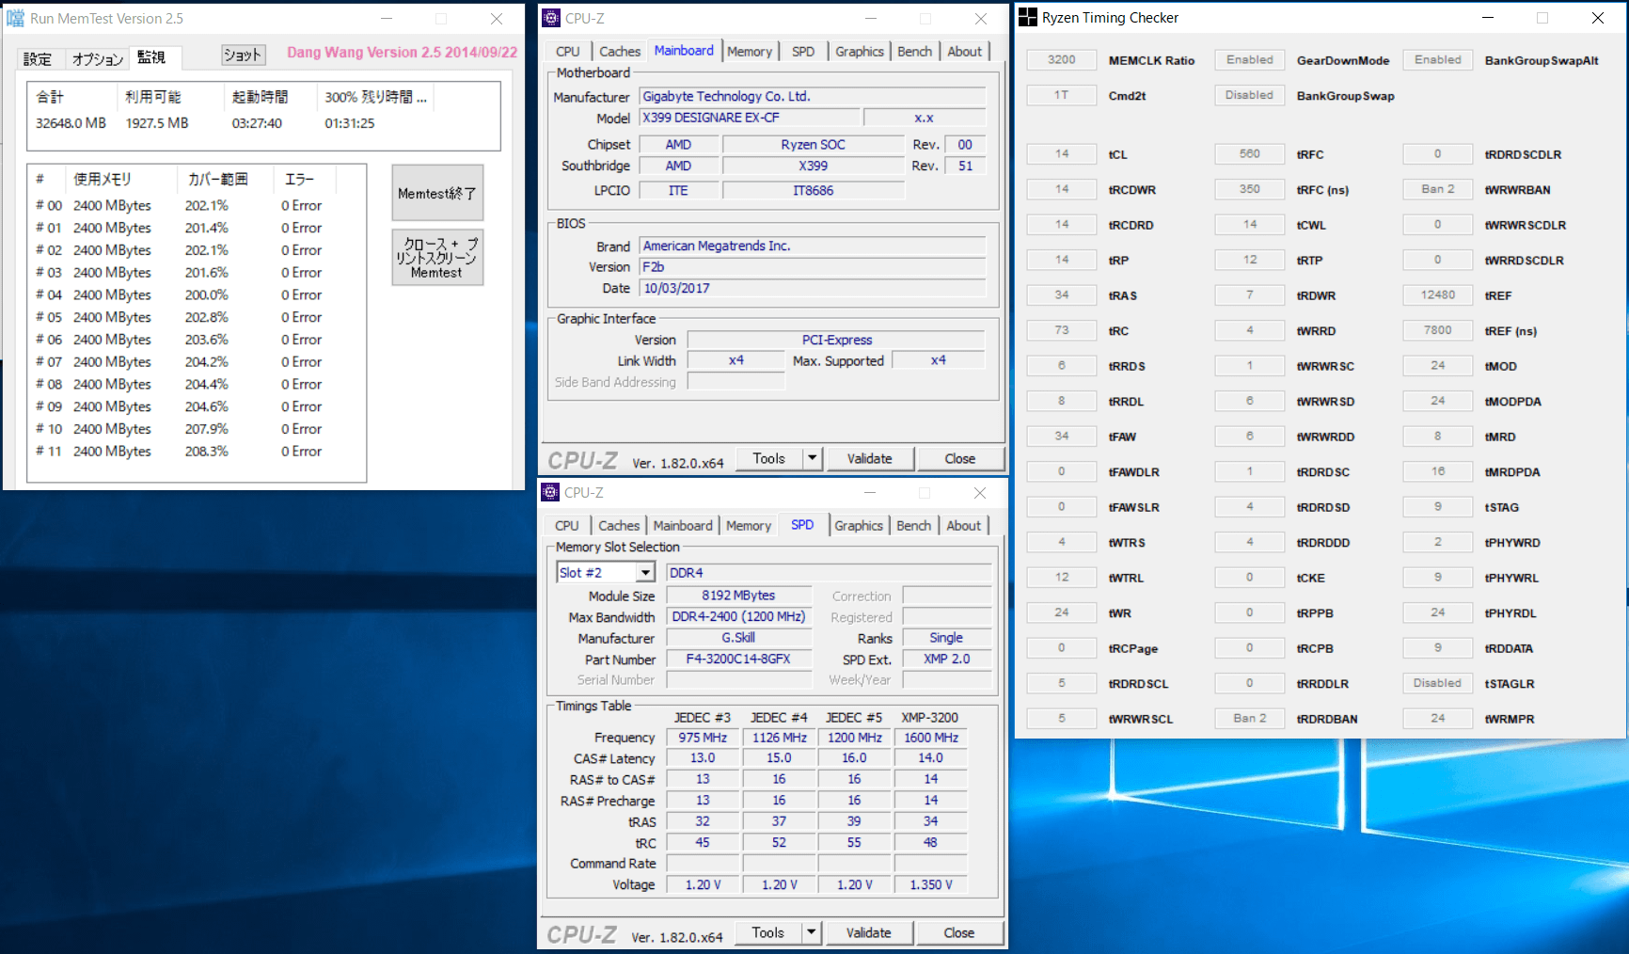
Task: Switch to CPU tab in upper CPU-Z
Action: pos(568,52)
